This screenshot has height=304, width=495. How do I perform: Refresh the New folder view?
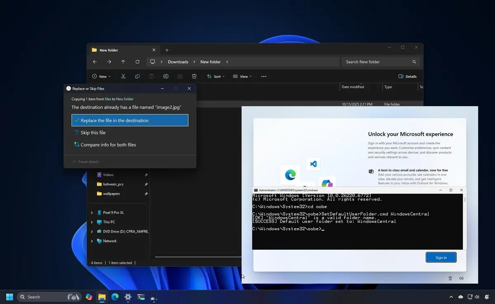137,62
